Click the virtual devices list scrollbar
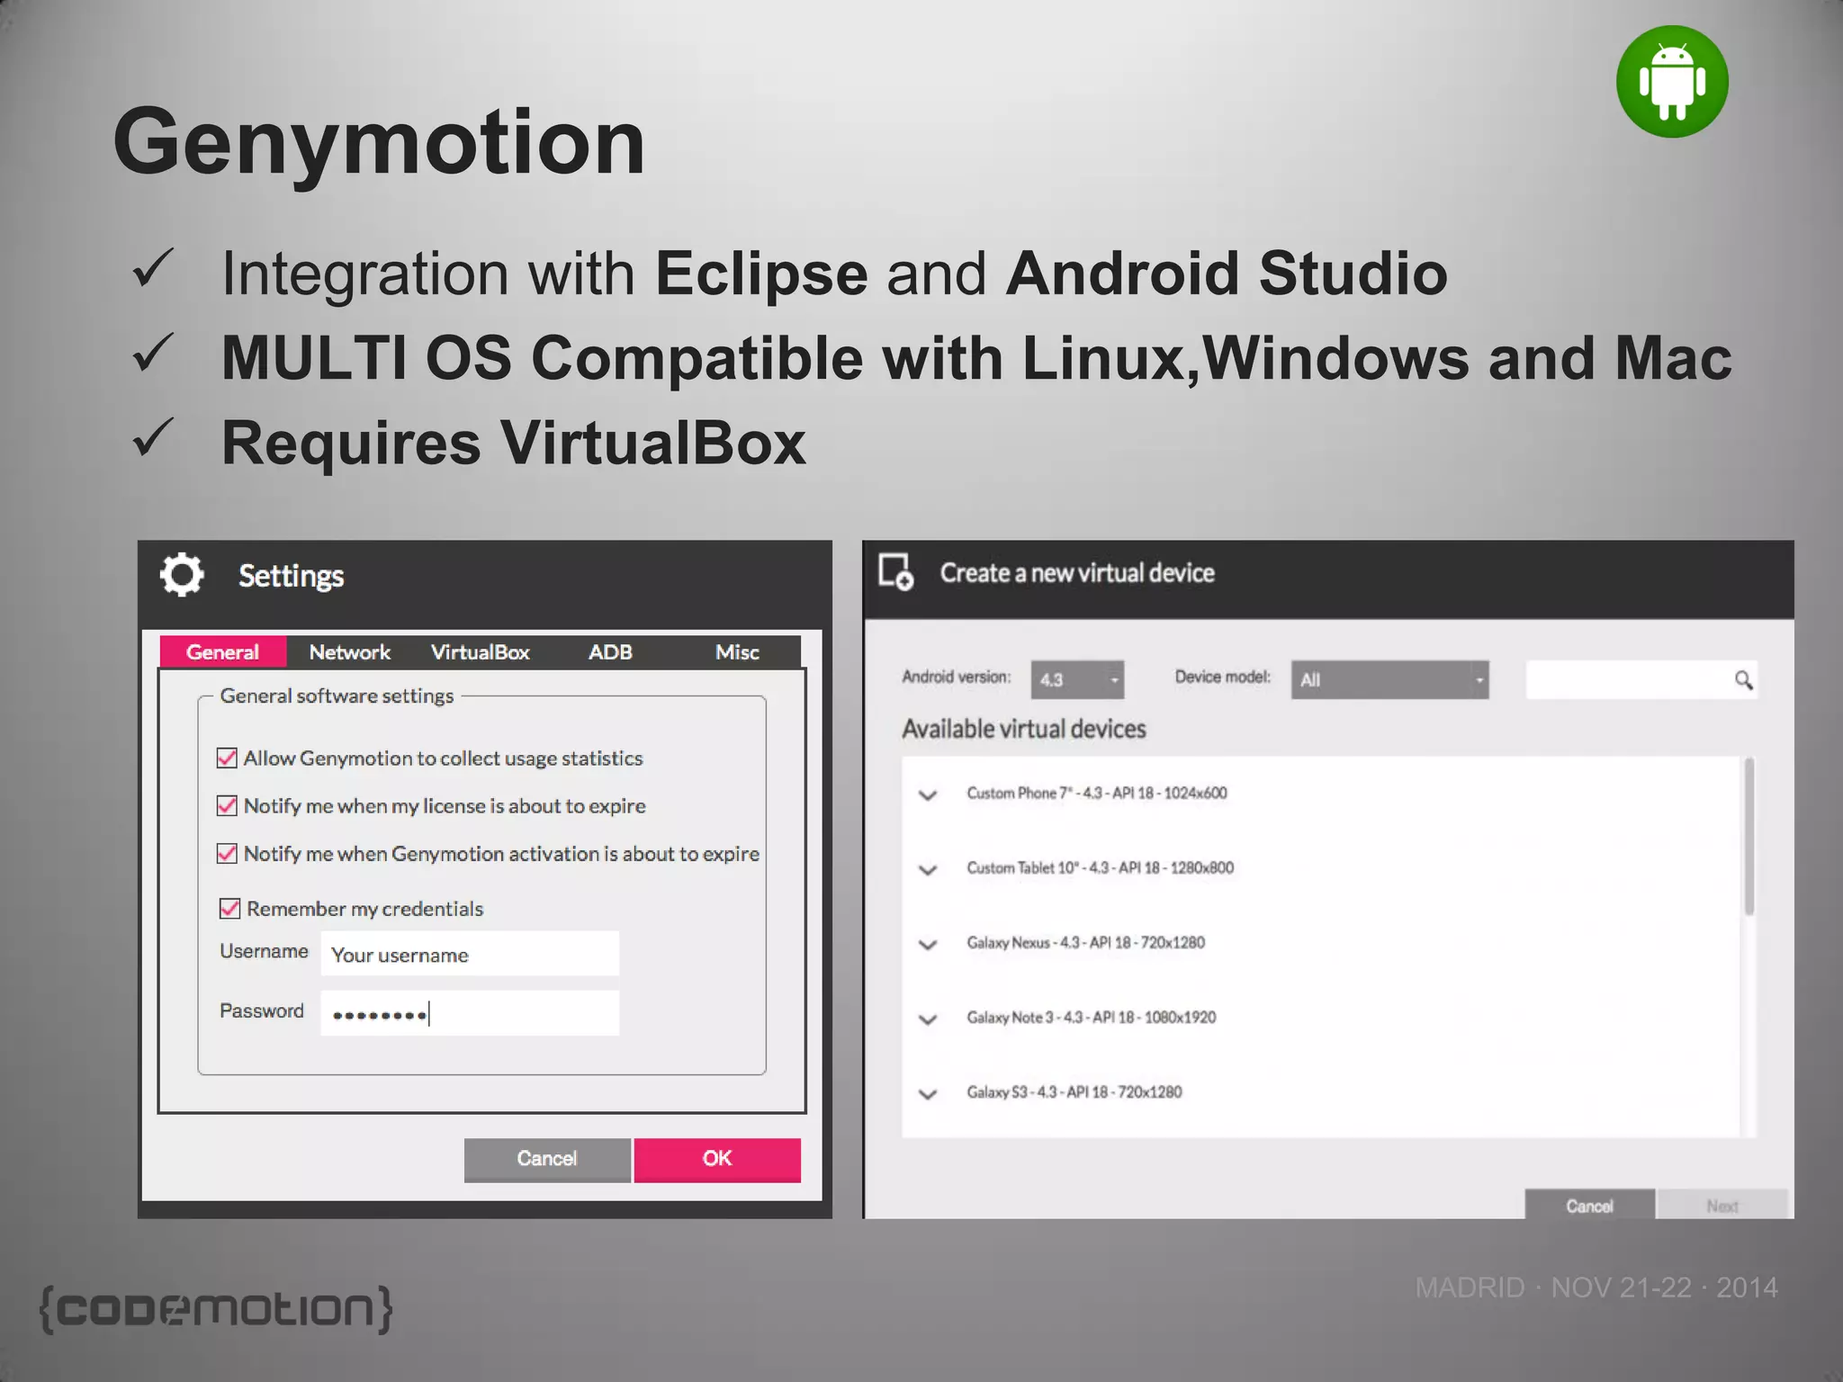The width and height of the screenshot is (1843, 1382). coord(1749,837)
